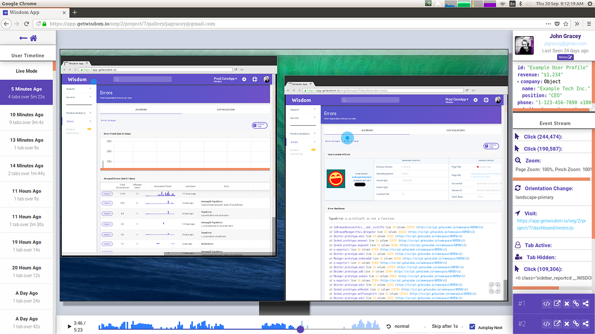This screenshot has width=595, height=334.
Task: Close tab #2 with the X icon
Action: 567,324
